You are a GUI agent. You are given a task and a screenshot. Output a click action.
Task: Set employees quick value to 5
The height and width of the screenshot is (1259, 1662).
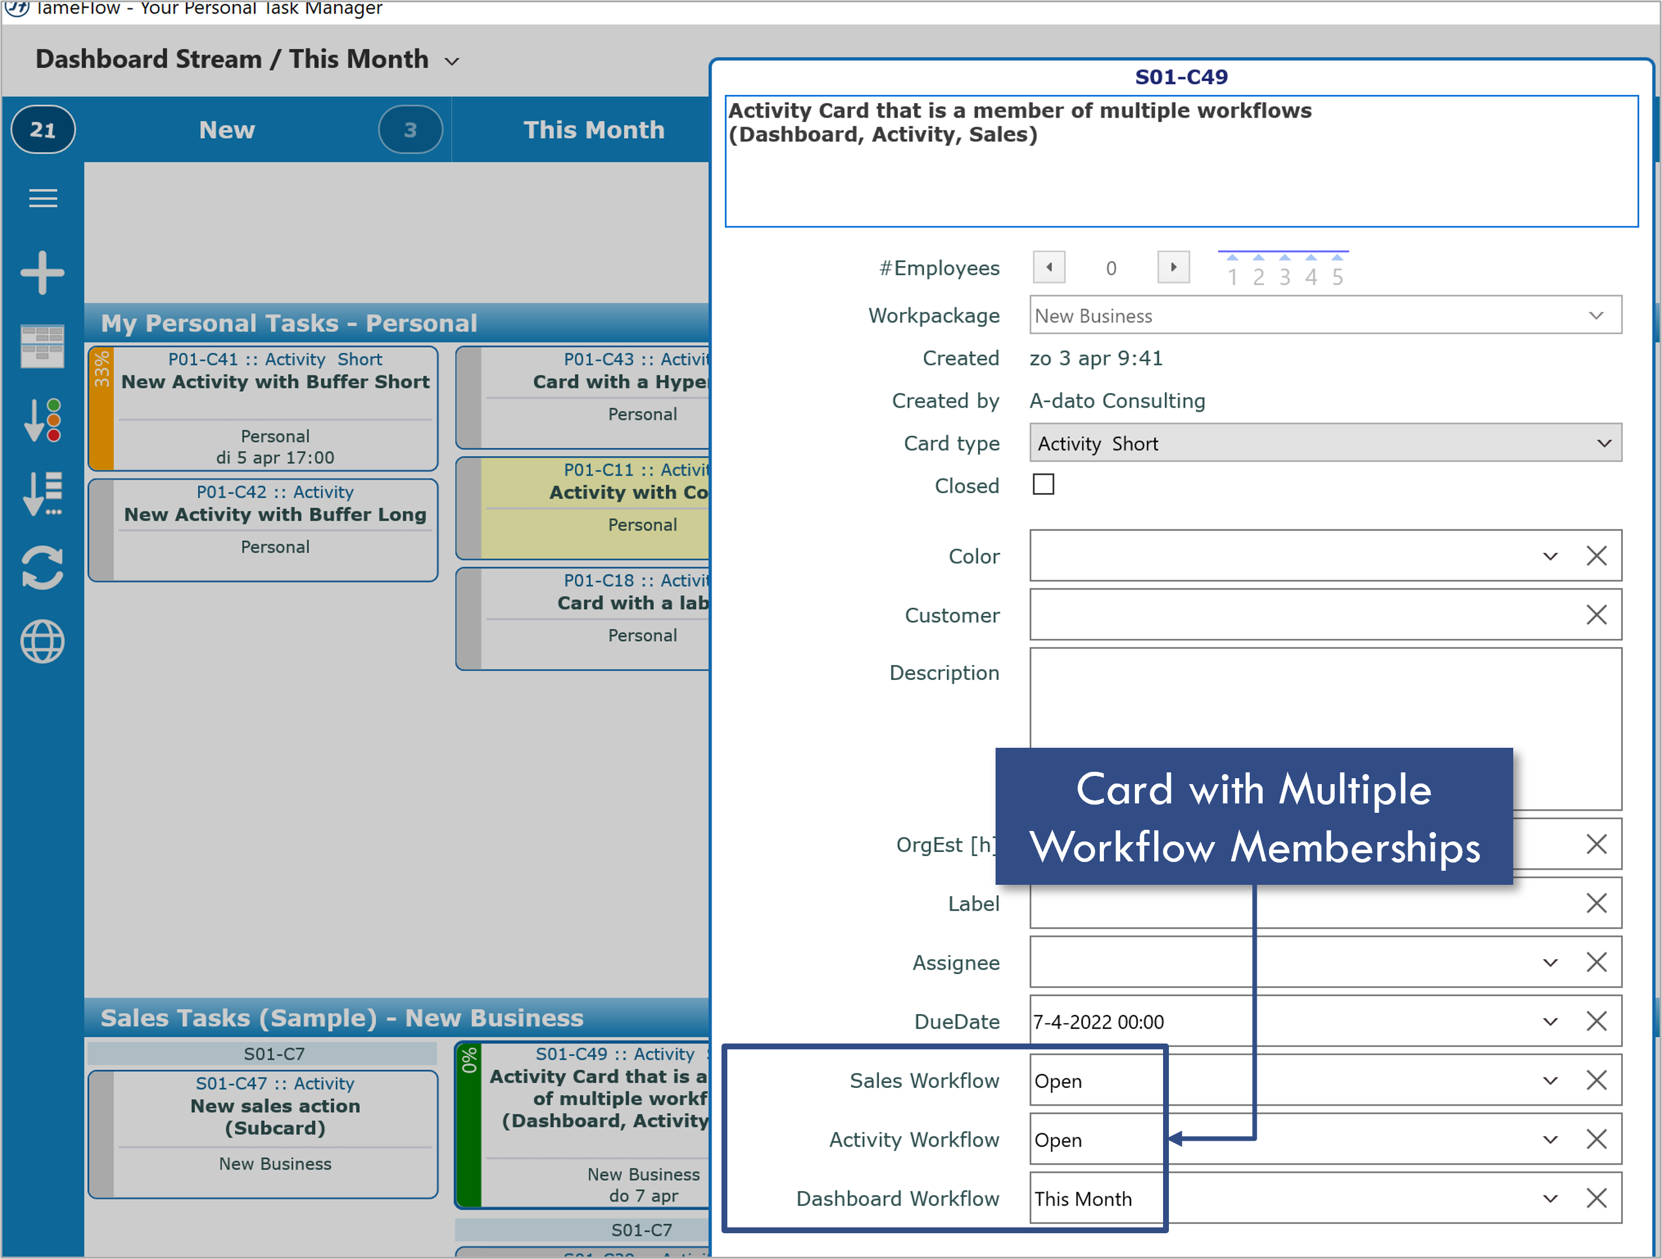pyautogui.click(x=1338, y=271)
